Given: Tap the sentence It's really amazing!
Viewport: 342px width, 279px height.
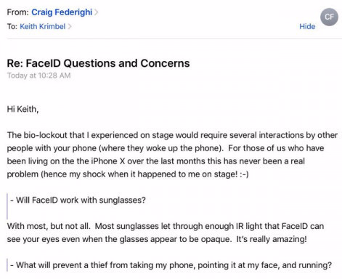Looking at the screenshot, I should click(272, 239).
